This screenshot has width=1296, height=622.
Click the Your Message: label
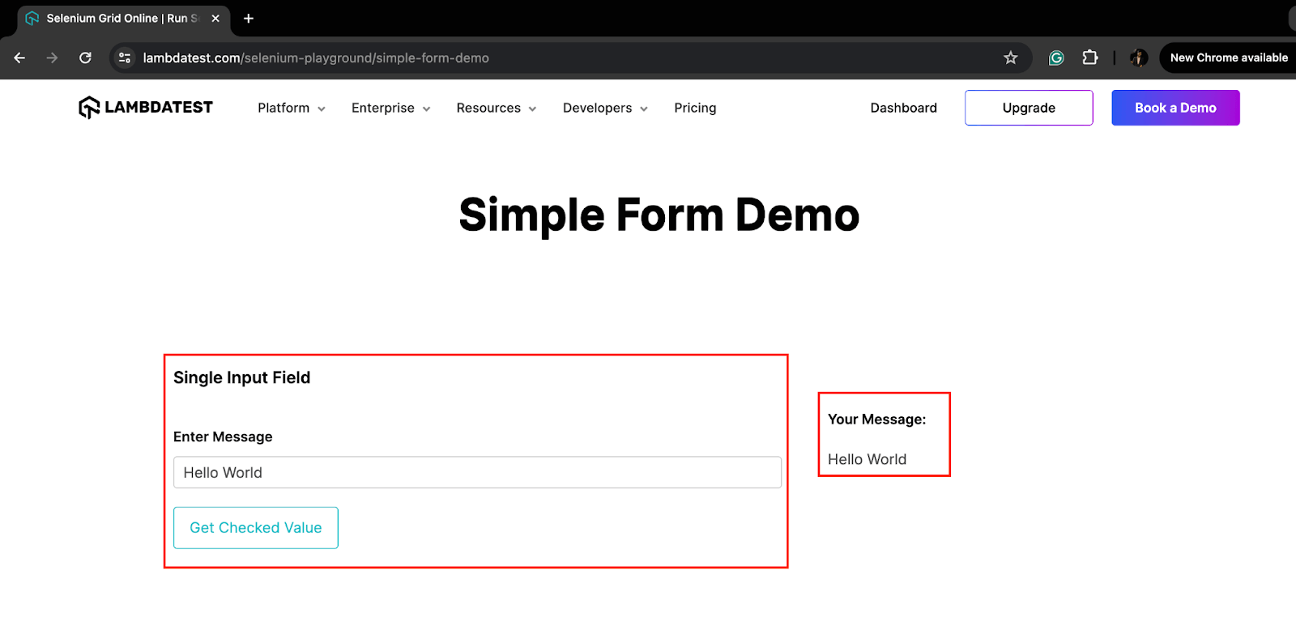(876, 420)
